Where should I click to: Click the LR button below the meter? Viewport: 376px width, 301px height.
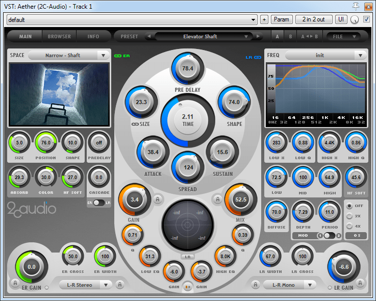tap(188, 257)
